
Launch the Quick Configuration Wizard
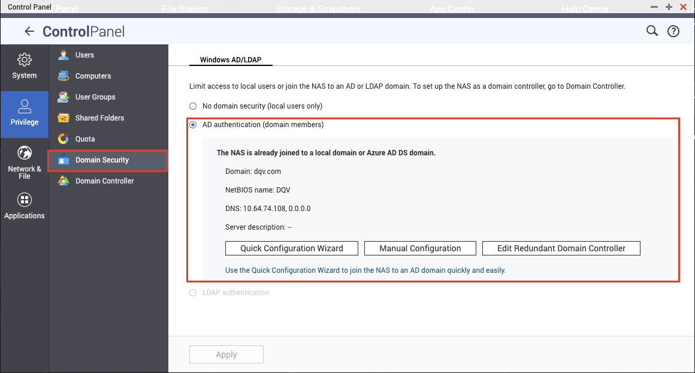point(292,248)
